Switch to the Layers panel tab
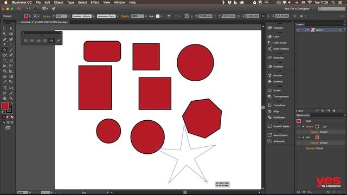 (x=300, y=24)
